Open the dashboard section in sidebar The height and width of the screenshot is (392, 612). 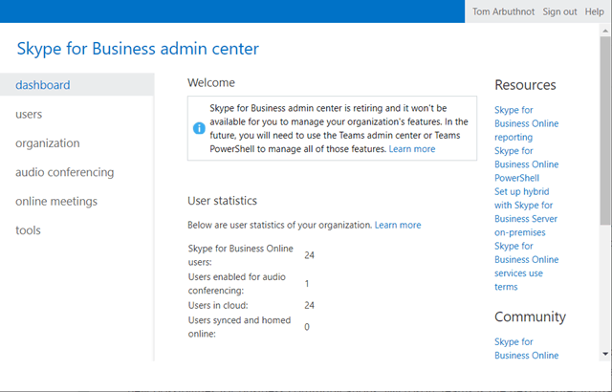tap(42, 85)
